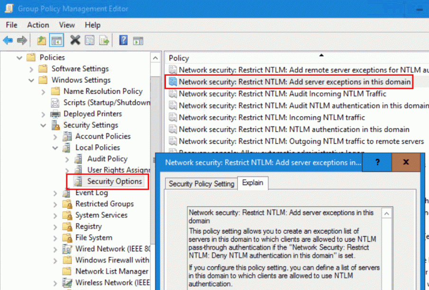Select the Restrict NTLM: Incoming NTLM traffic policy
The image size is (429, 290).
(272, 117)
